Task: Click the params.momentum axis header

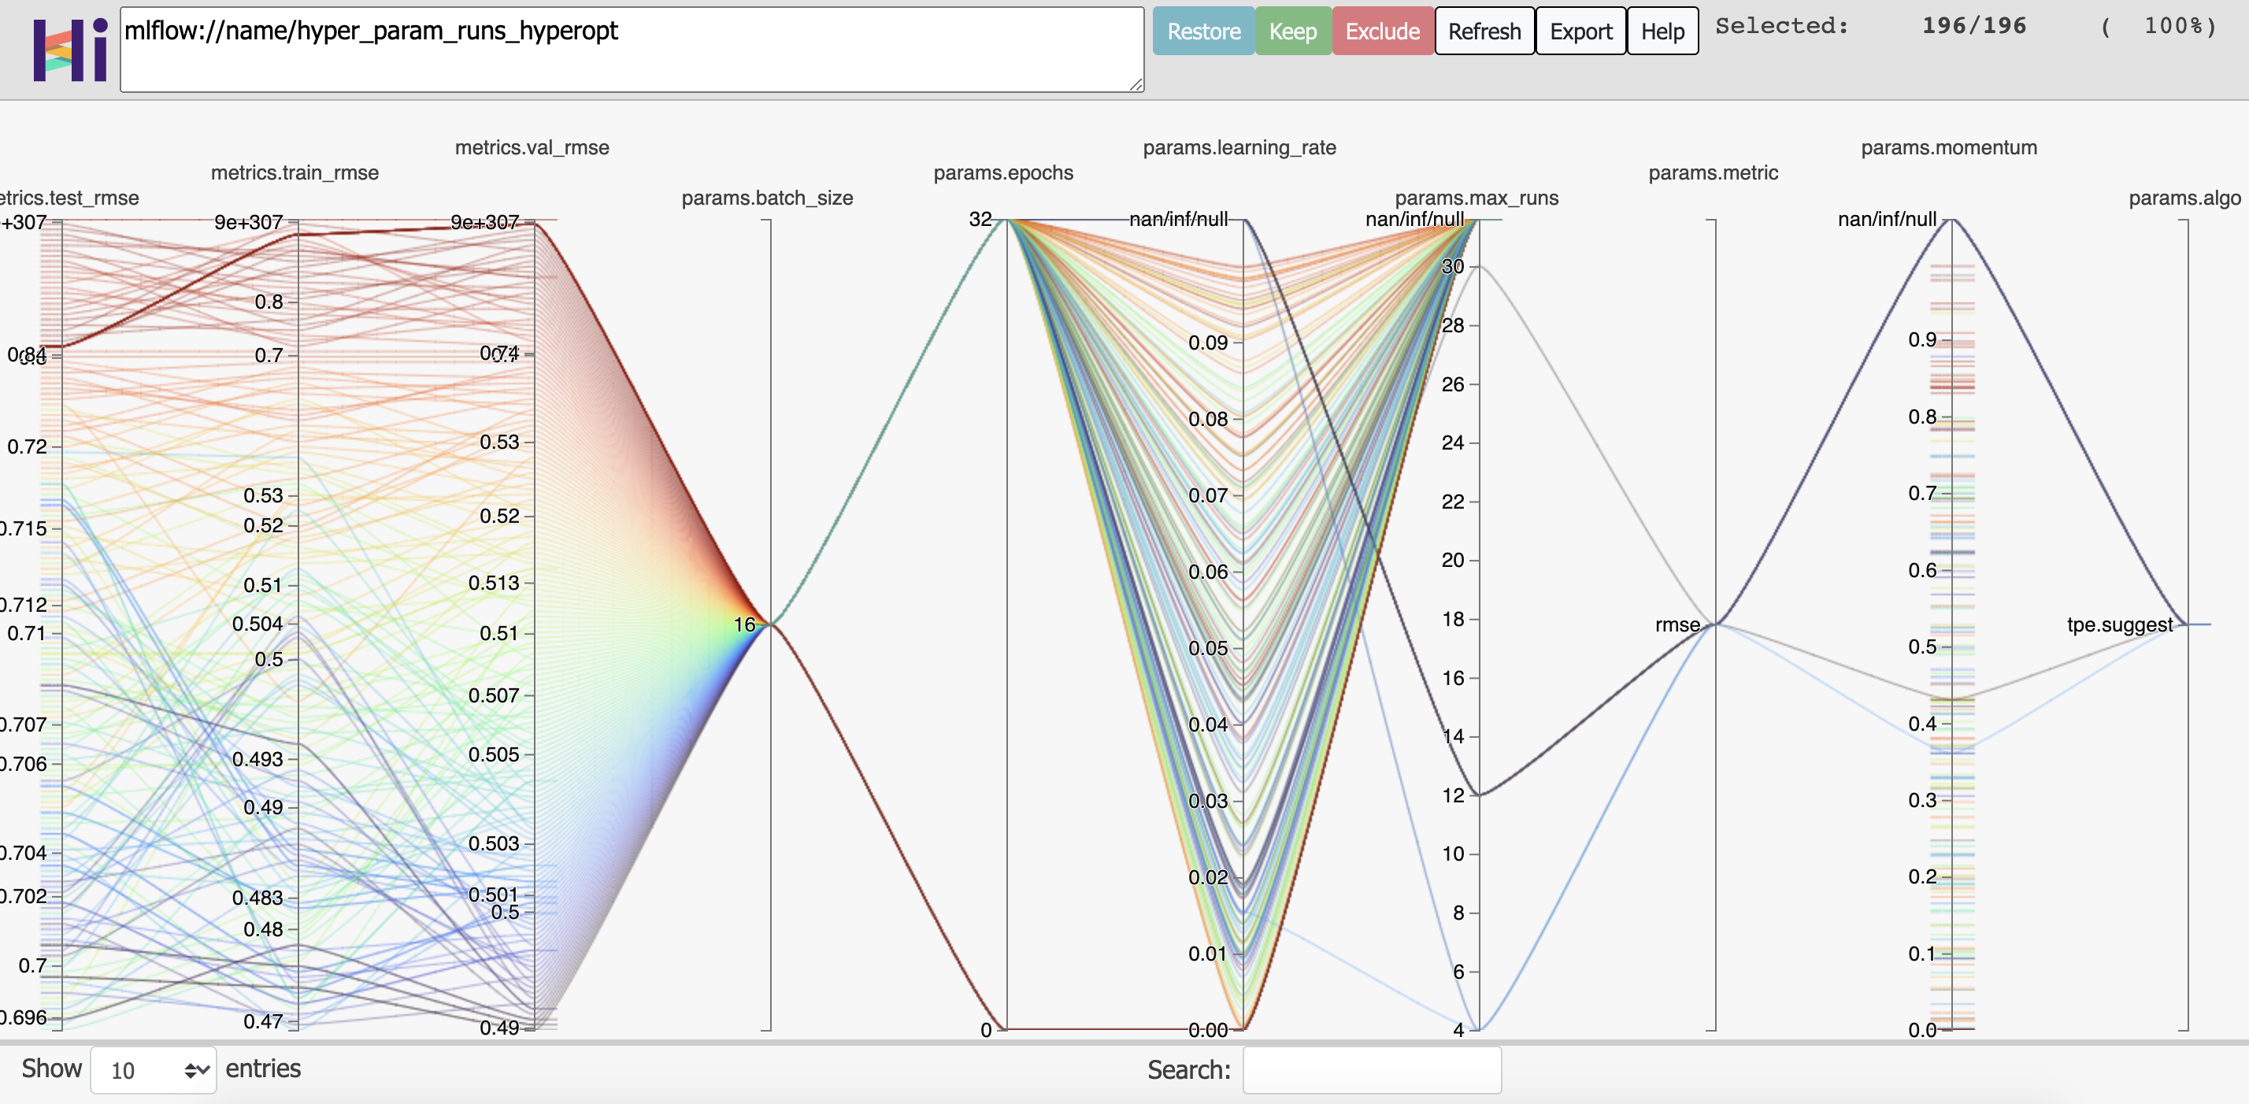Action: click(x=1948, y=147)
